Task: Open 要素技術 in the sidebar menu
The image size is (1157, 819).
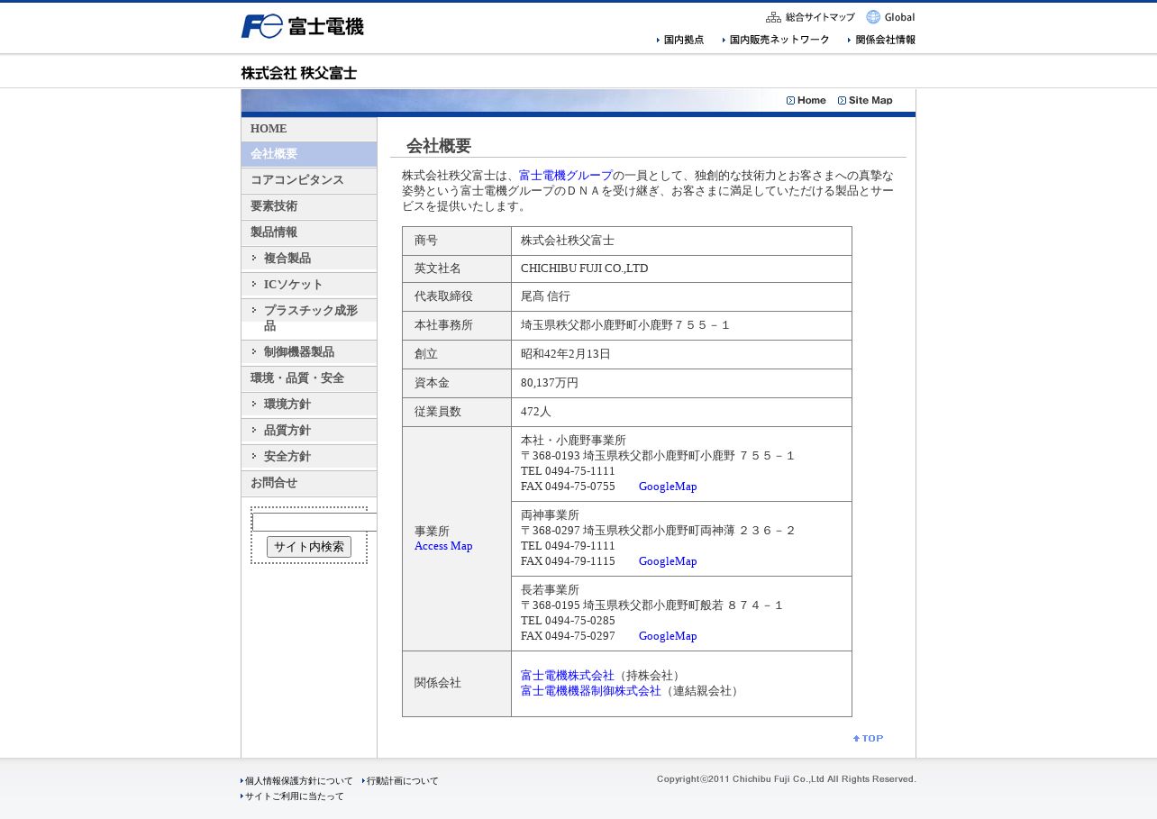Action: click(309, 206)
